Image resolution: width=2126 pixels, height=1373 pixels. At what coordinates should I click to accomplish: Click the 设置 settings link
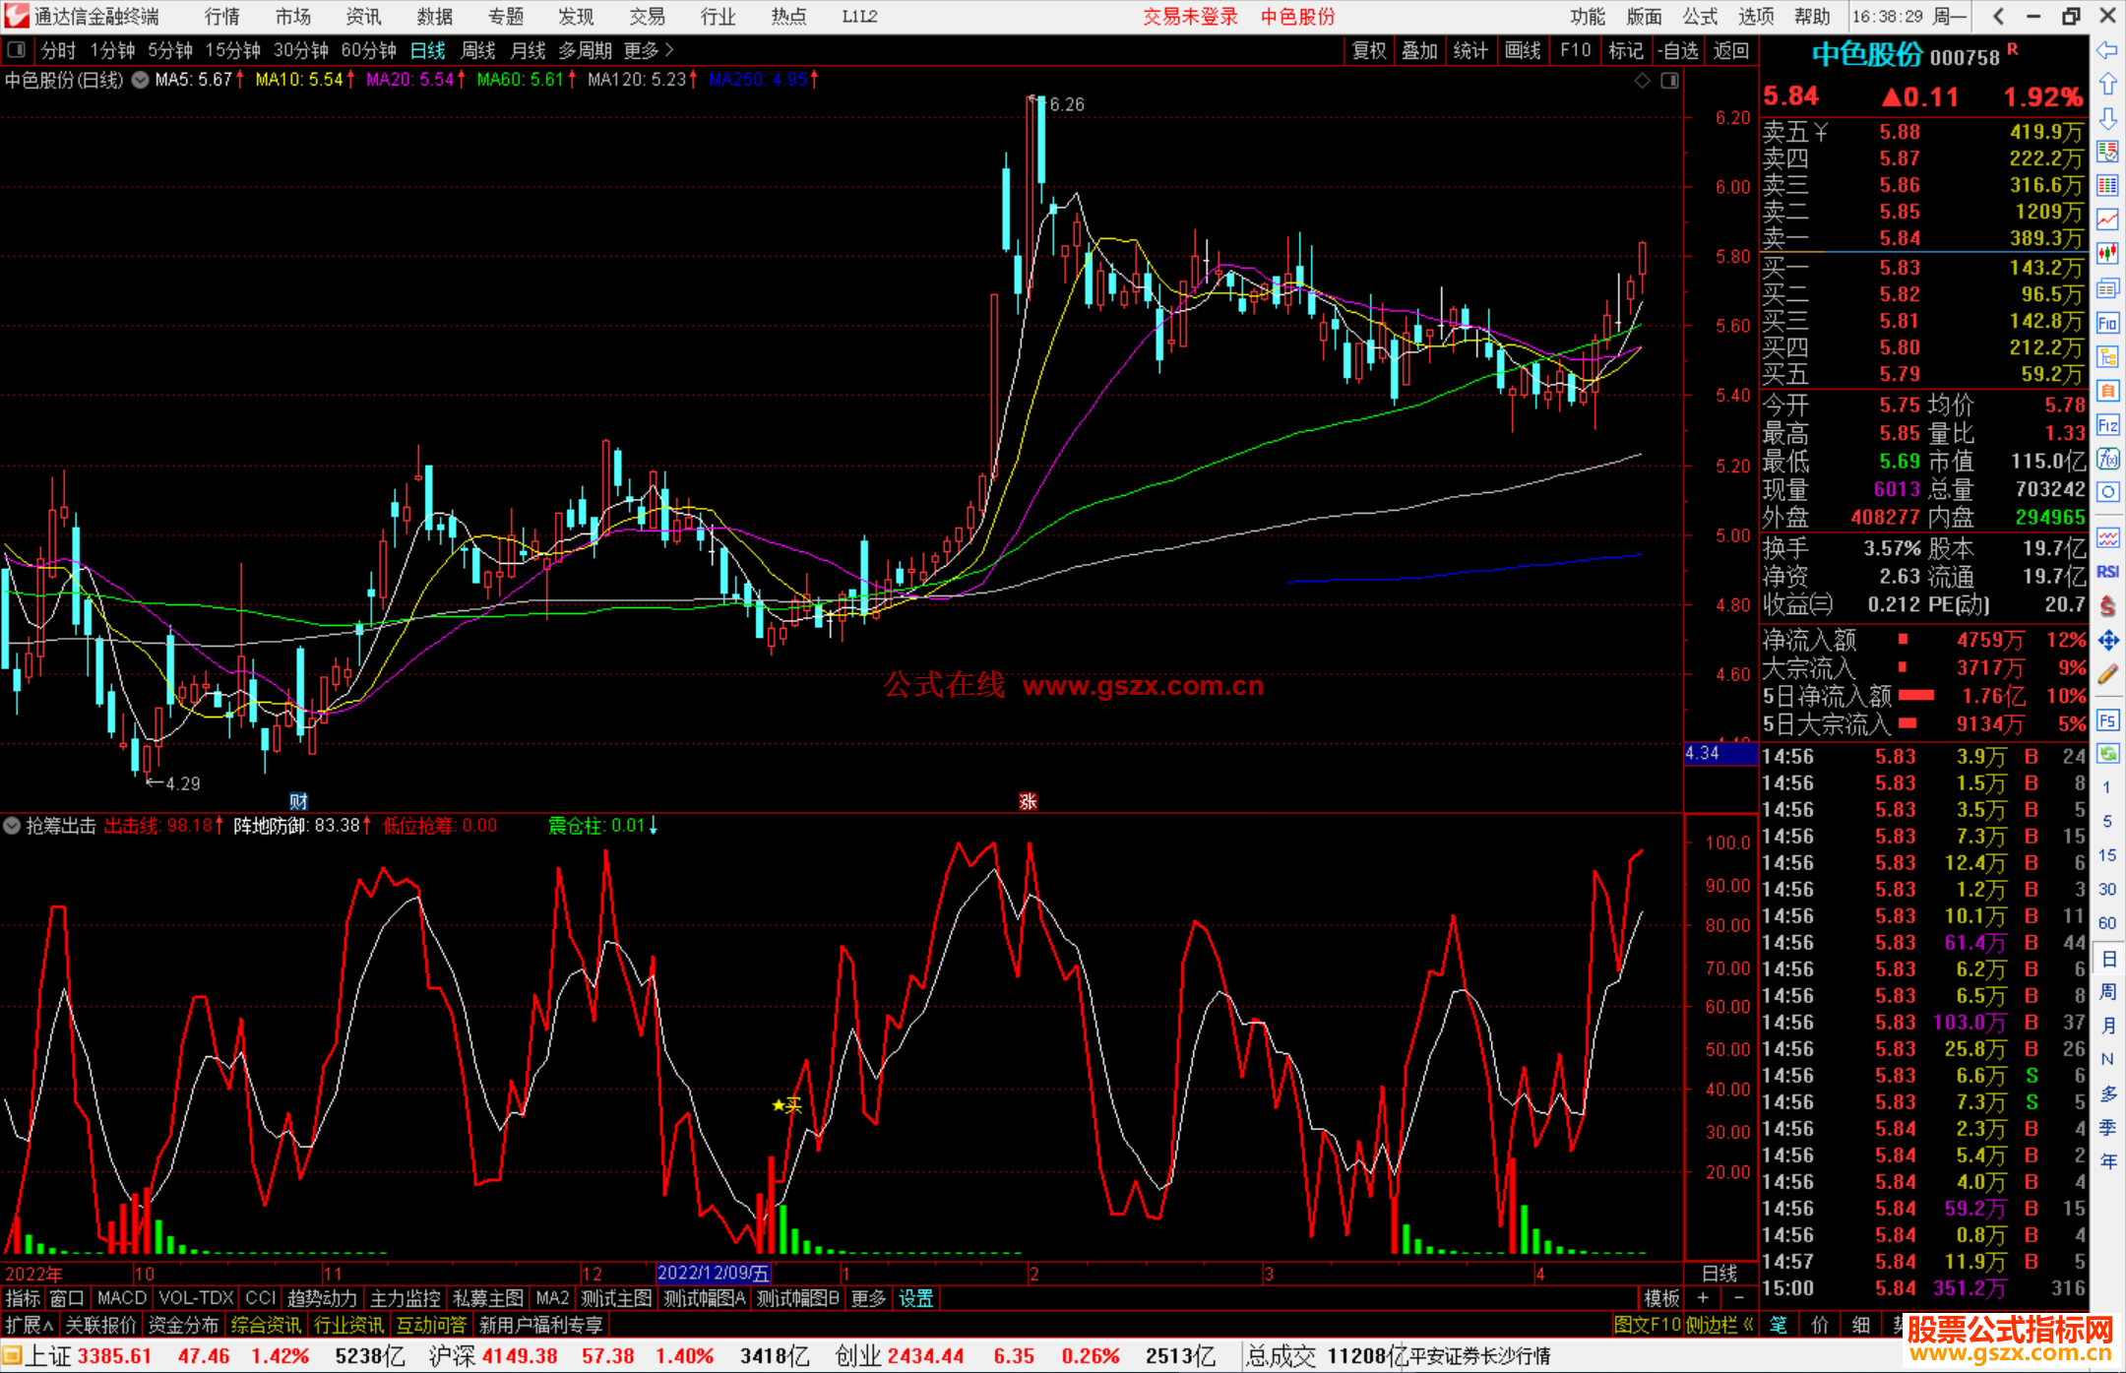point(915,1298)
